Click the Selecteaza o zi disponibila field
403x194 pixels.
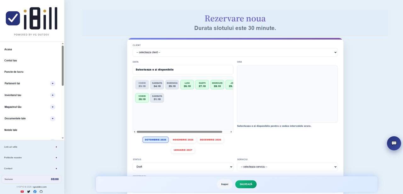183,70
